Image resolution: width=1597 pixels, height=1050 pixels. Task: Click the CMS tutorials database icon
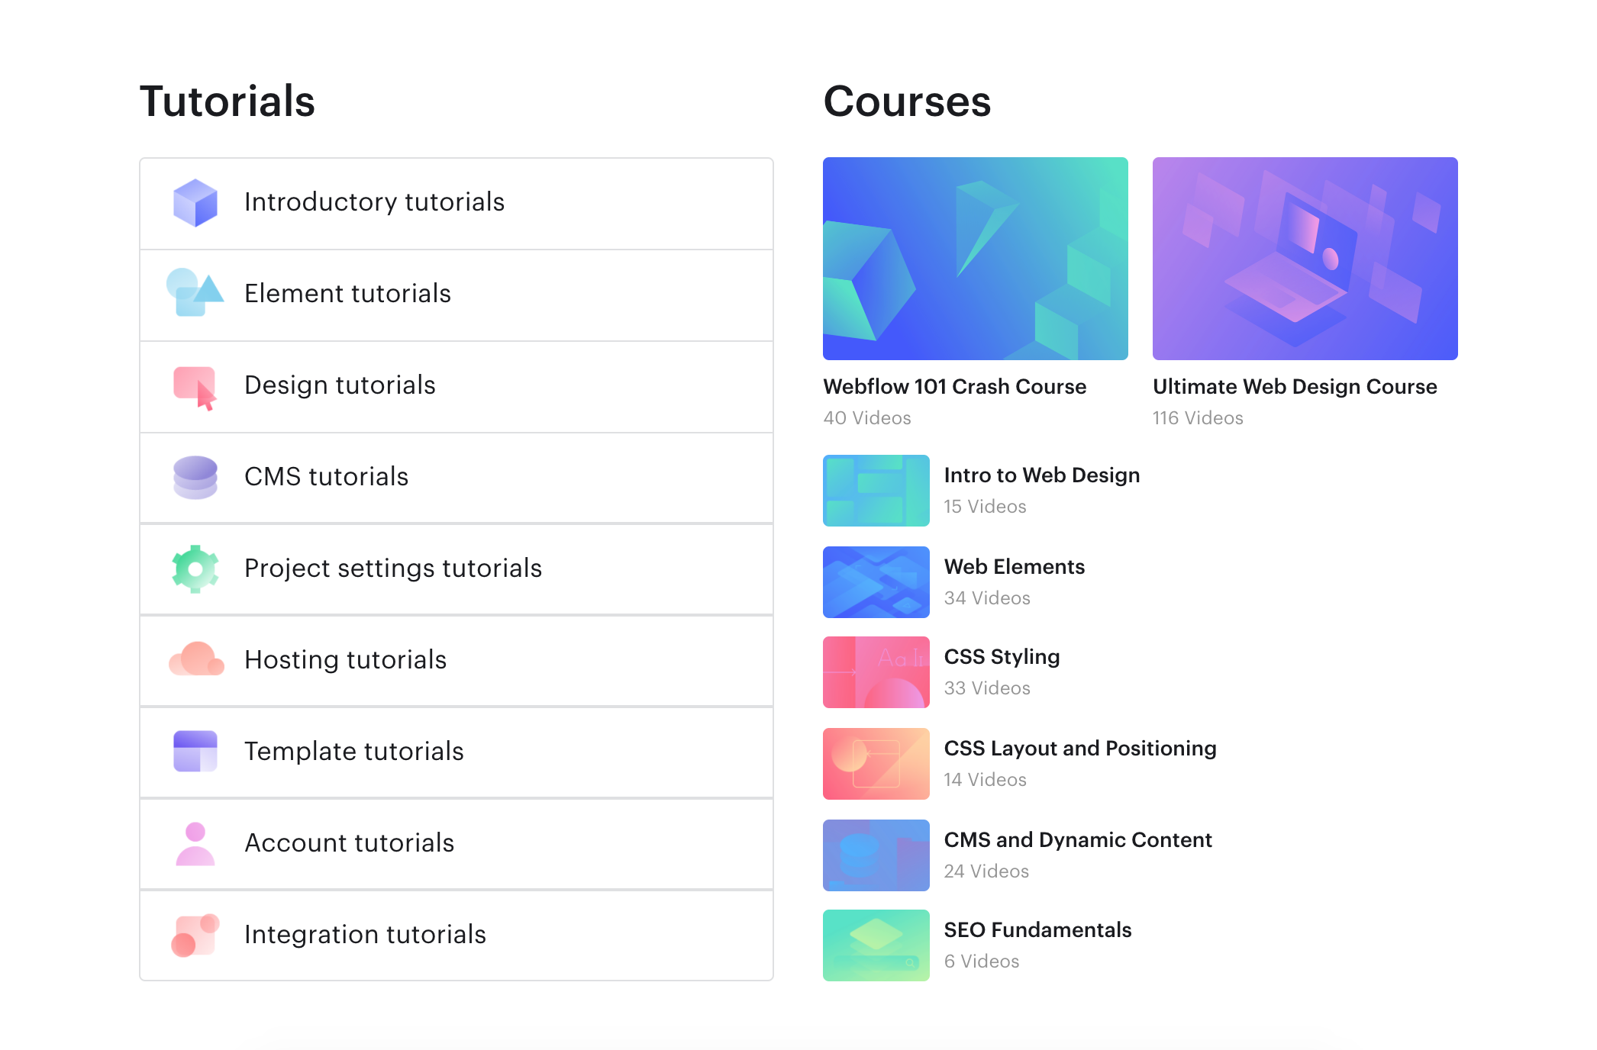(x=195, y=477)
